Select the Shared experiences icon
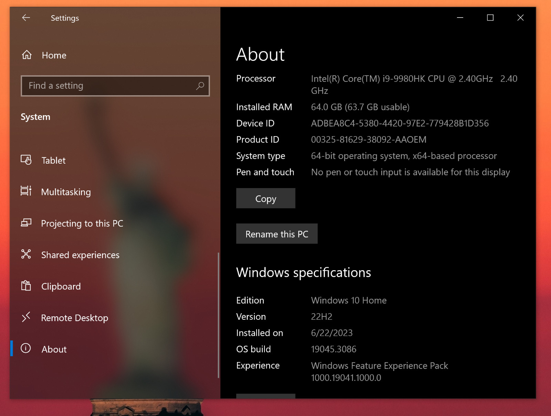Image resolution: width=551 pixels, height=416 pixels. [26, 254]
